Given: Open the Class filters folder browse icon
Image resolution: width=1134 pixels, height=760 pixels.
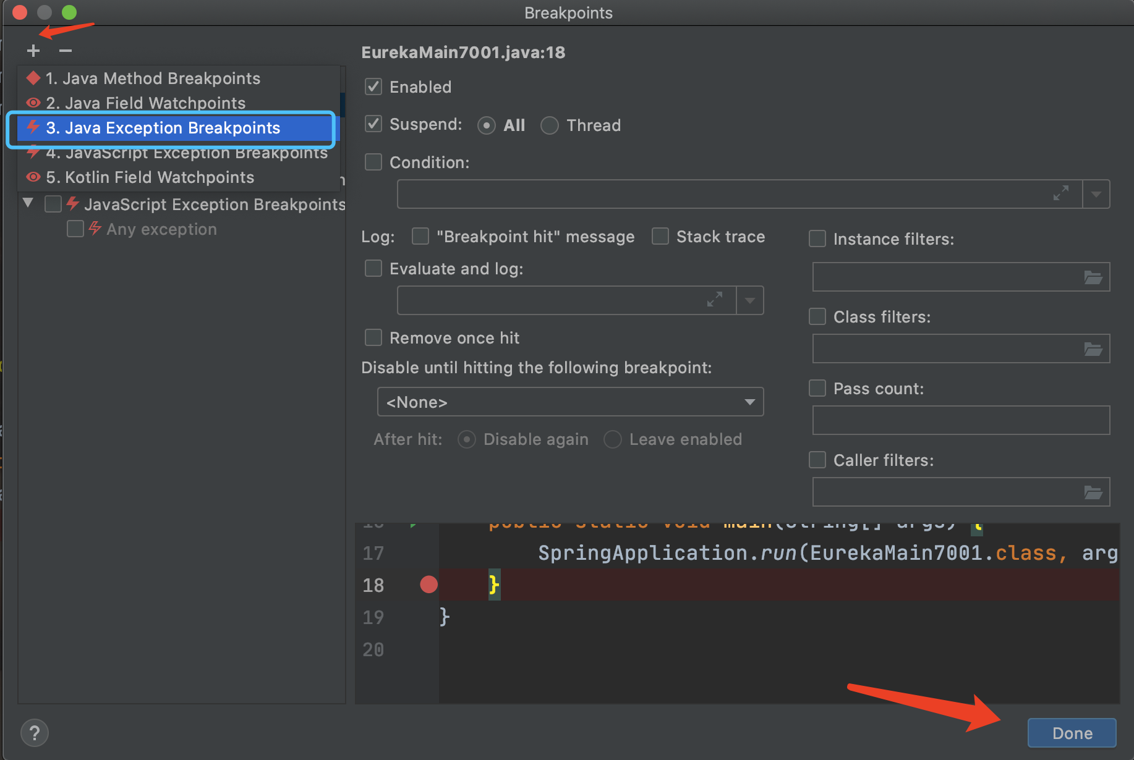Looking at the screenshot, I should [x=1093, y=349].
